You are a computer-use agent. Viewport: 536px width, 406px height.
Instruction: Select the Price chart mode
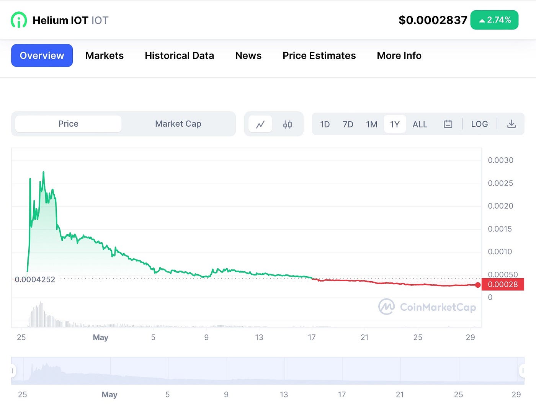point(68,124)
